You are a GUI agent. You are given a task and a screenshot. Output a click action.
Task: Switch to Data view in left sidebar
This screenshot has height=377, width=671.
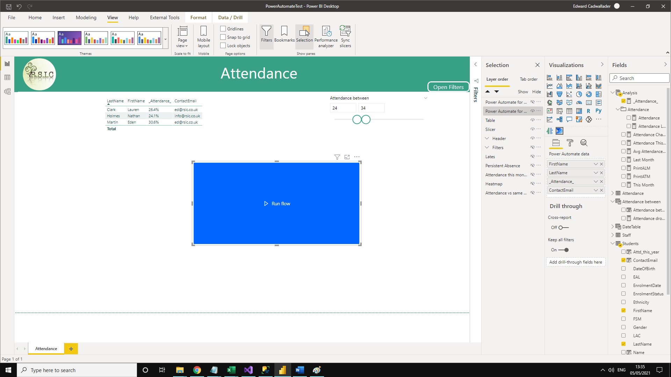pos(7,77)
